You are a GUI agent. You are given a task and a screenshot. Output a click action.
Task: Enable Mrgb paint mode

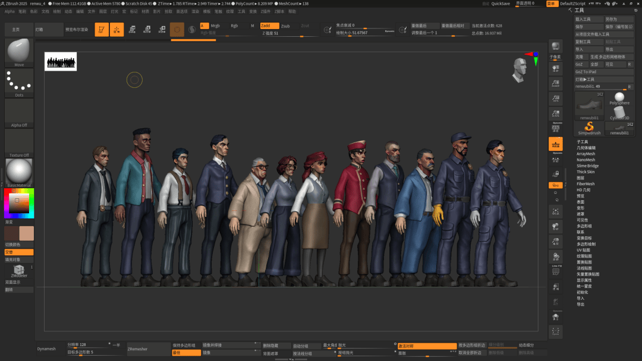(x=215, y=26)
